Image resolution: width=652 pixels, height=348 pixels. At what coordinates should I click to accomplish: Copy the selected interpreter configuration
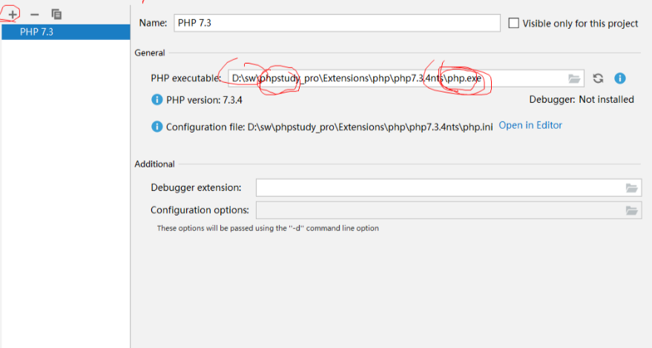pos(56,14)
